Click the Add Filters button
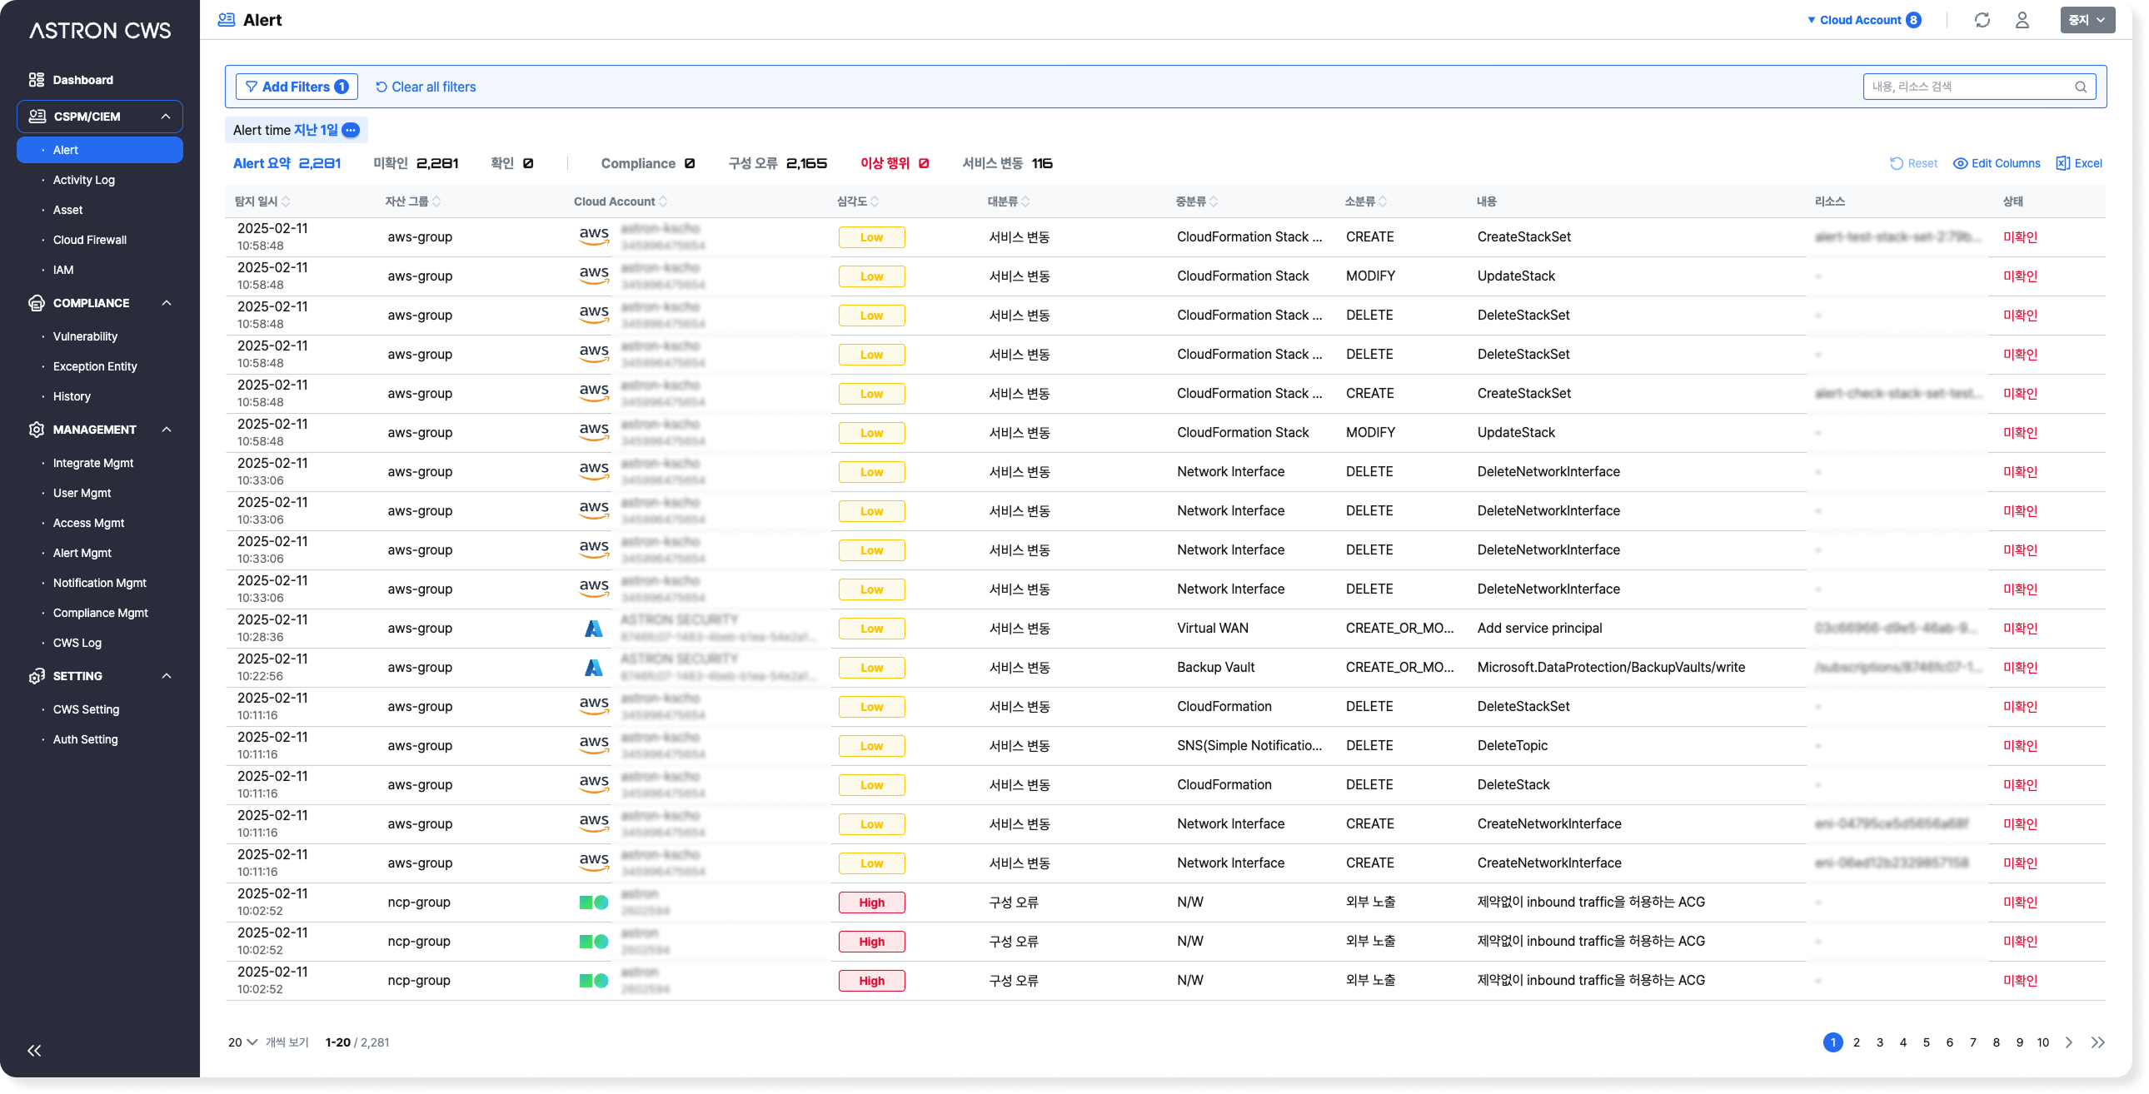 tap(297, 87)
